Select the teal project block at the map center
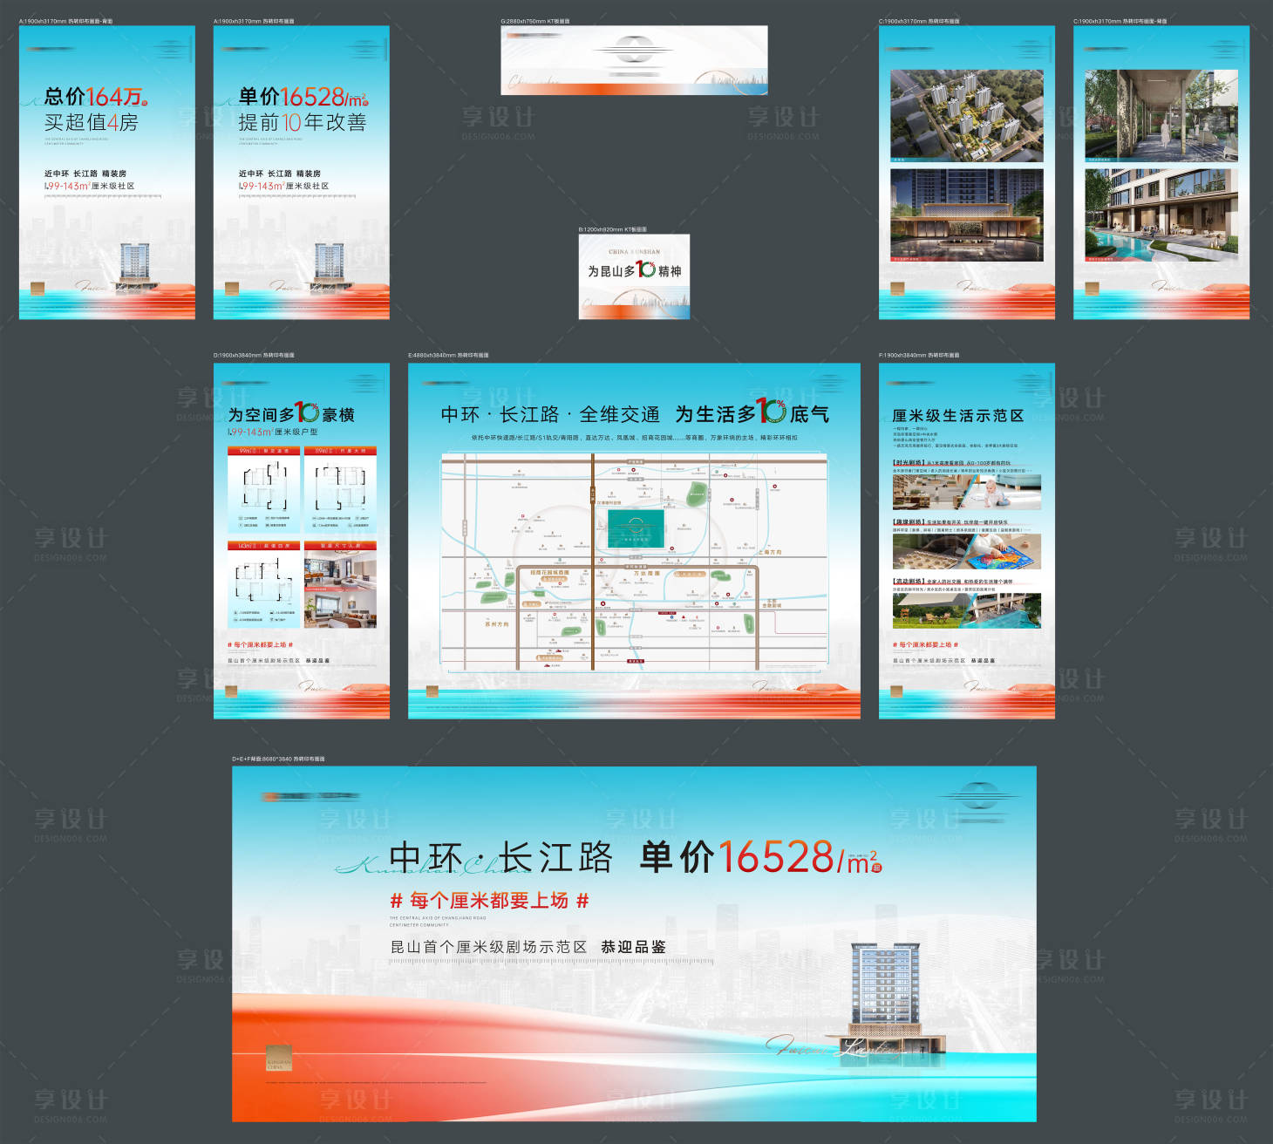Image resolution: width=1273 pixels, height=1144 pixels. point(636,528)
